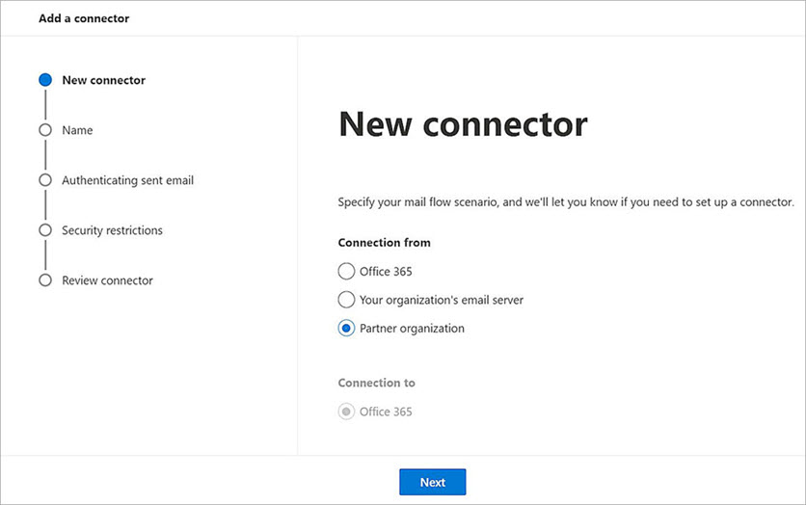Viewport: 806px width, 505px height.
Task: Click the filled New connector step circle
Action: click(44, 80)
